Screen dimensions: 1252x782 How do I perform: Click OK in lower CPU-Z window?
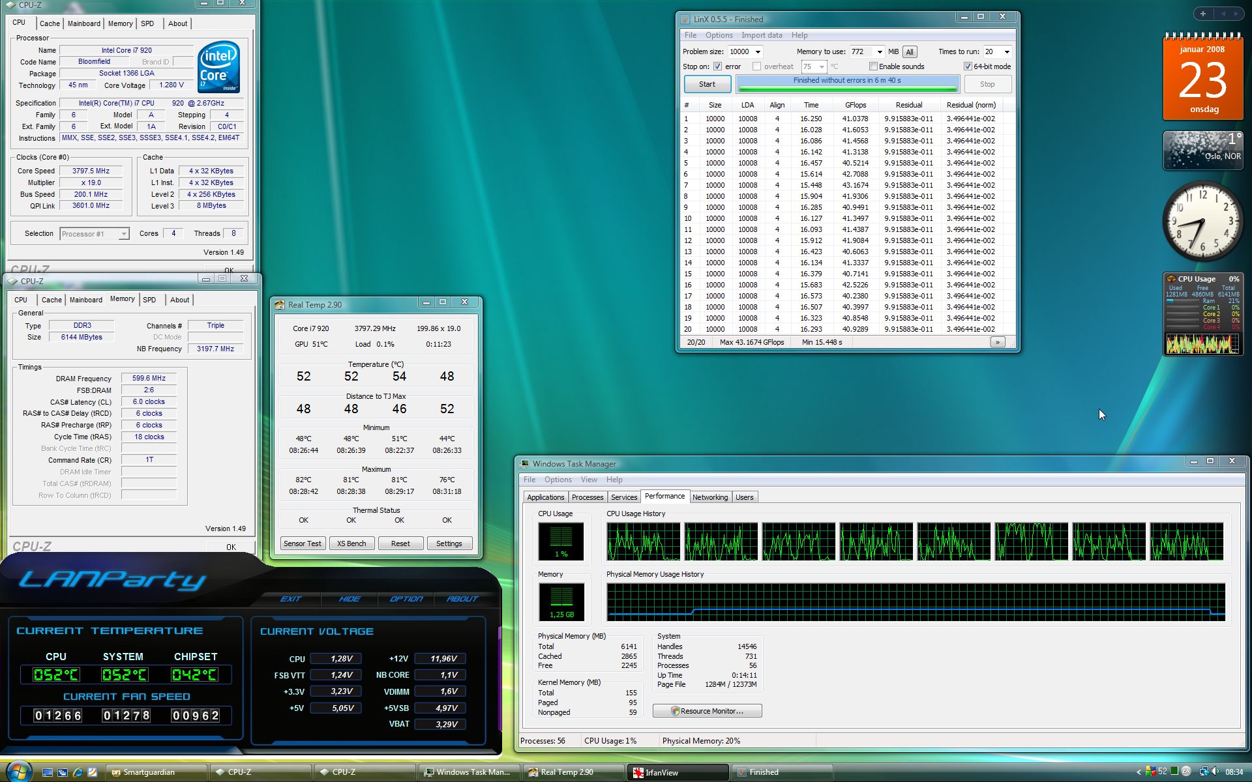tap(231, 547)
